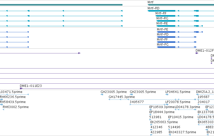Select the Mrtf-PG protein label
The height and width of the screenshot is (136, 214).
(163, 45)
